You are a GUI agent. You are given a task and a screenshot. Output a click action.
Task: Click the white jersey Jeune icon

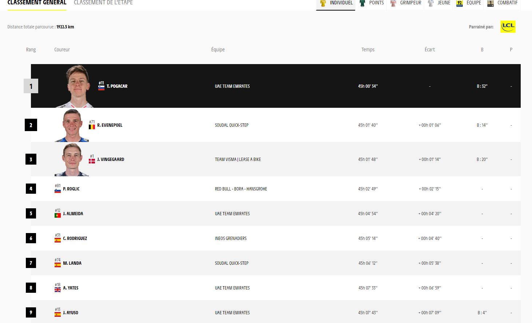tap(431, 3)
